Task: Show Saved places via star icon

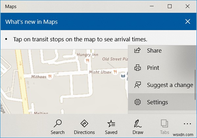Action: [x=111, y=127]
